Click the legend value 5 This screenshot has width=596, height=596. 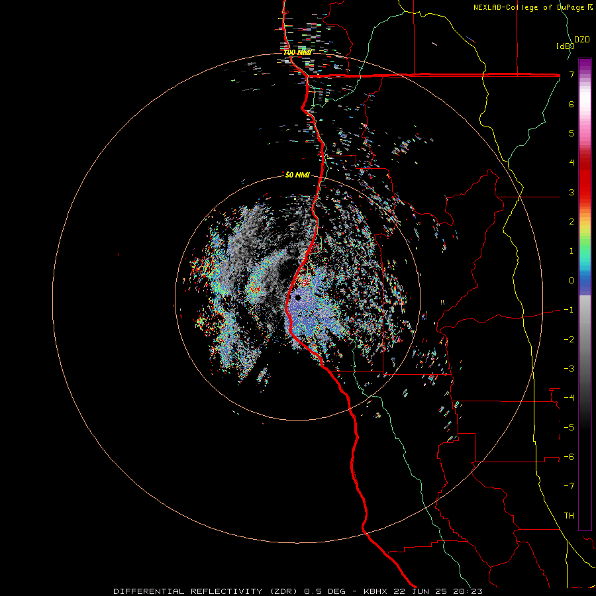tap(571, 133)
